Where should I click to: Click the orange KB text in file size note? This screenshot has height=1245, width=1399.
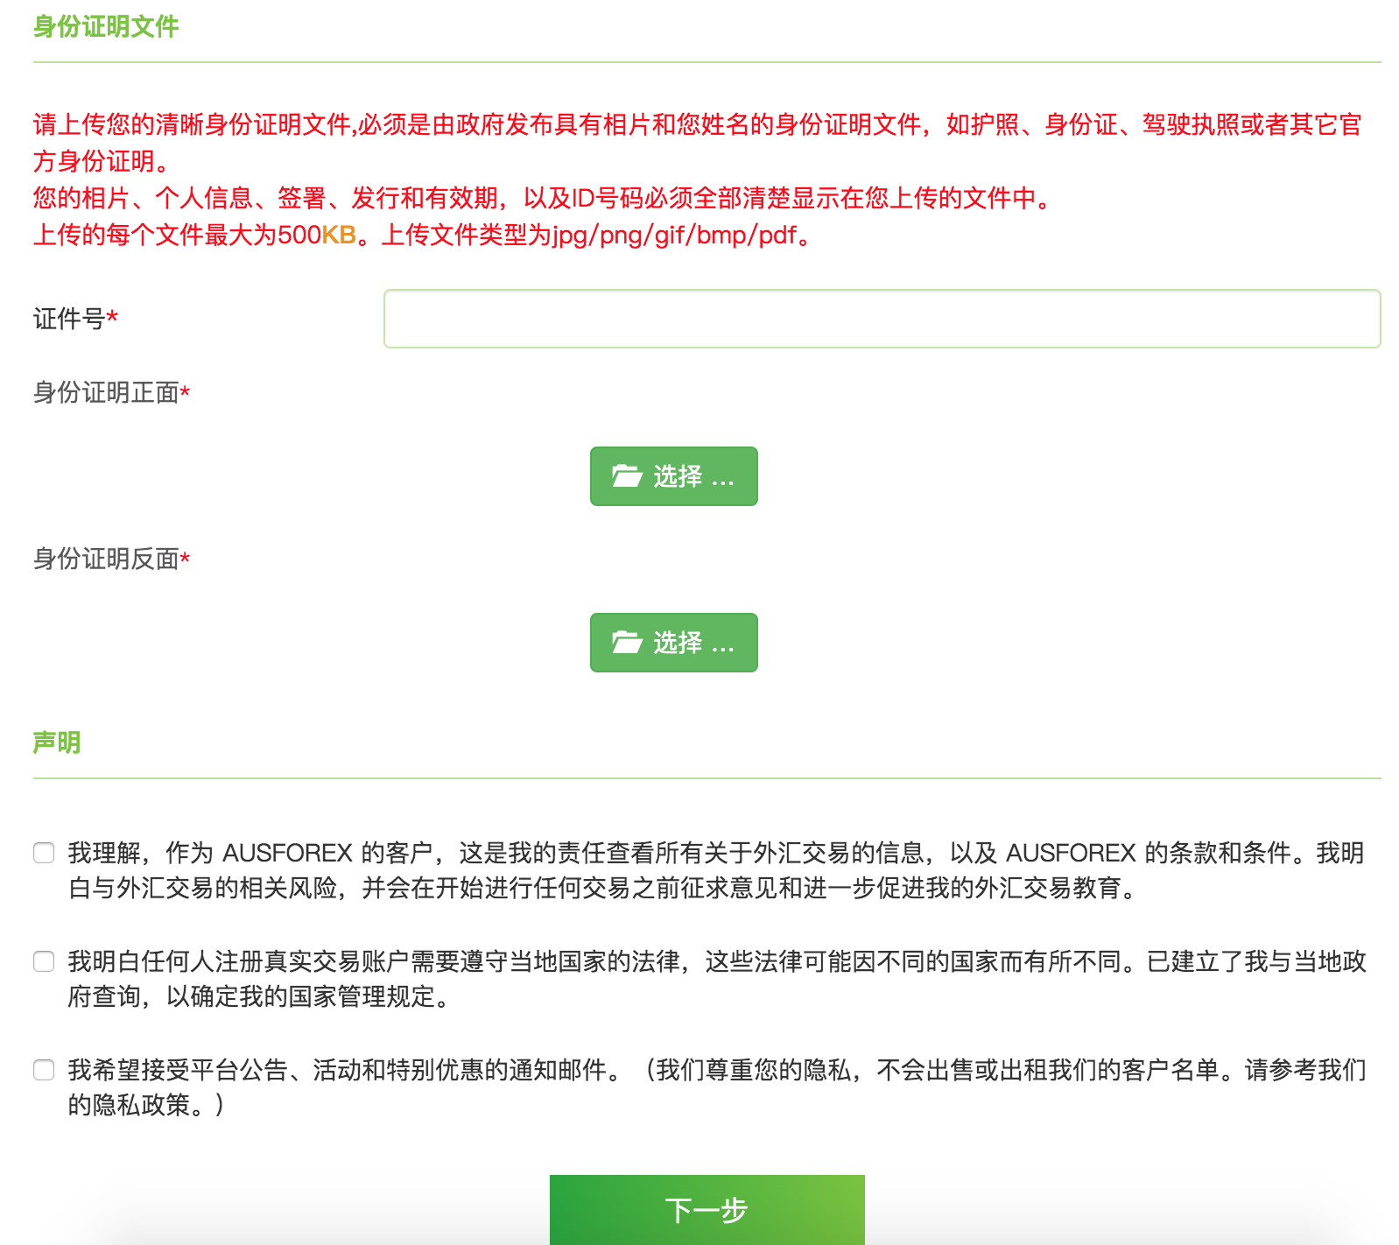coord(339,235)
